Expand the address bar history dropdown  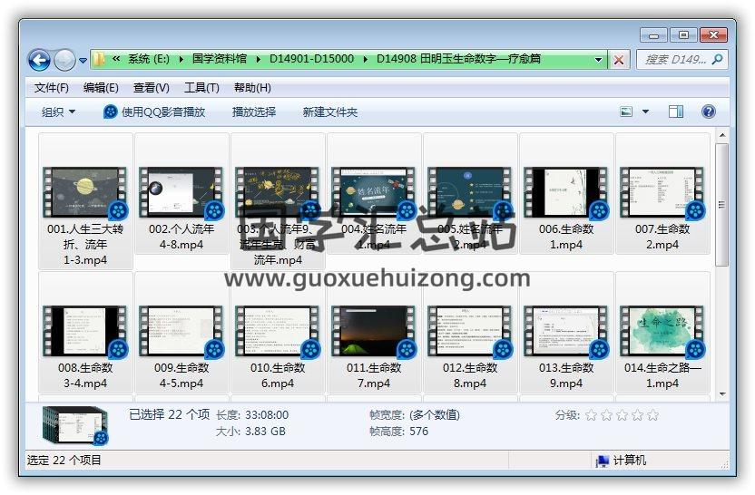[598, 59]
